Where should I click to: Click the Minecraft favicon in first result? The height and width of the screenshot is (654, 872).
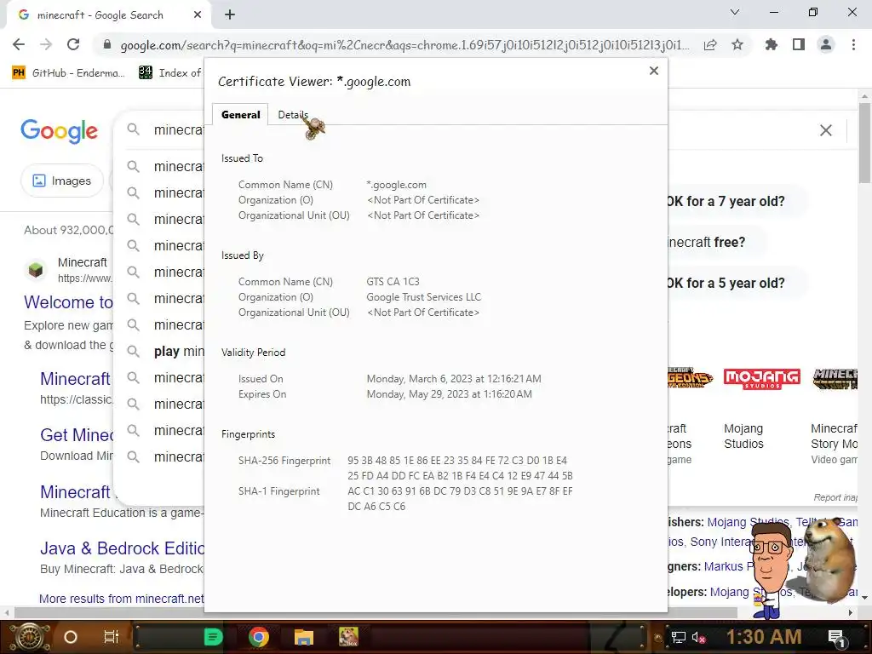(x=36, y=270)
